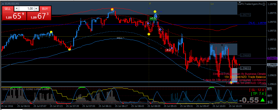Increase trade volume with up arrow
Image resolution: width=278 pixels, height=110 pixels.
tap(36, 9)
